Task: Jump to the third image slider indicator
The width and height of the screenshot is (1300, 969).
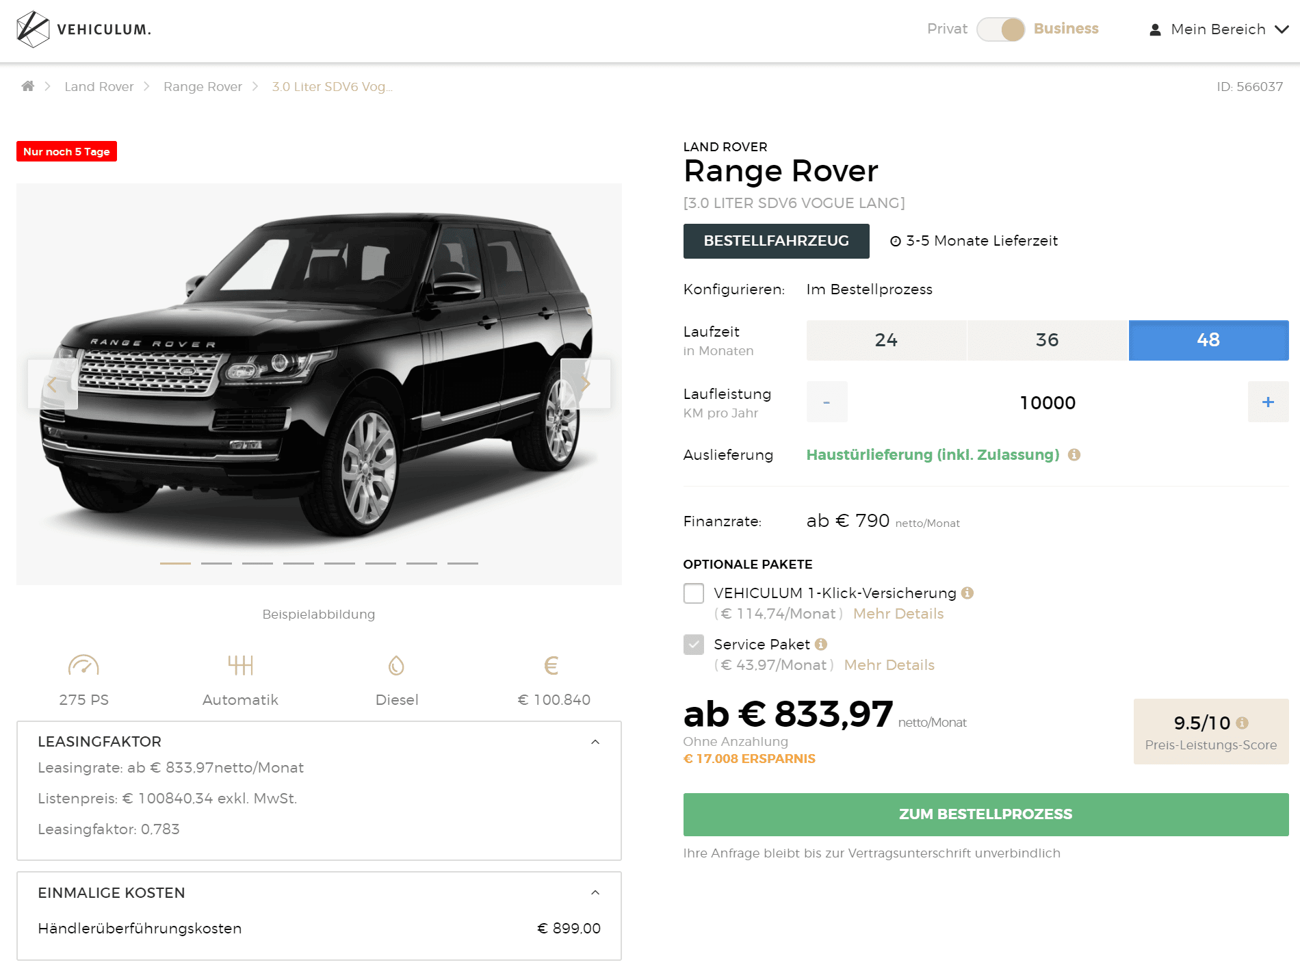Action: click(257, 563)
